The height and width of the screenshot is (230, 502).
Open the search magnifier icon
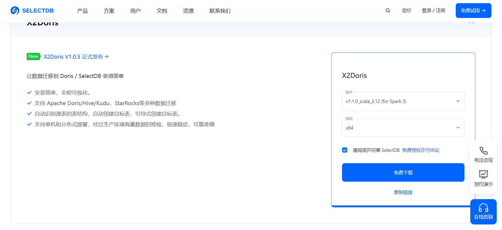(388, 11)
